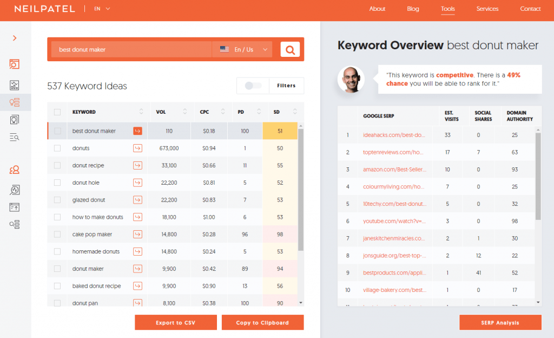
Task: Open the backlinks people sidebar icon
Action: [x=15, y=170]
